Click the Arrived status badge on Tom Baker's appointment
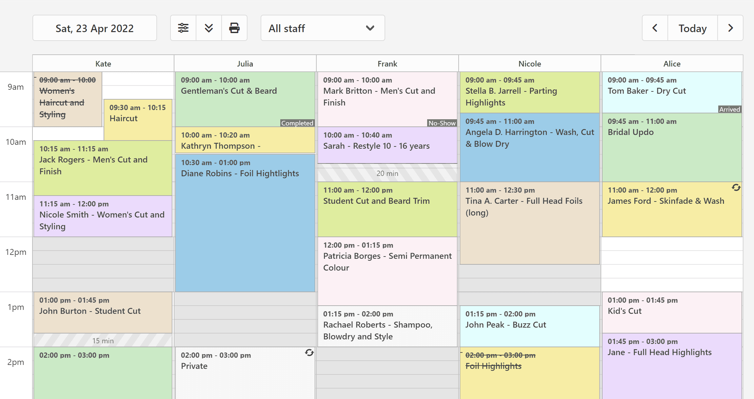Image resolution: width=754 pixels, height=399 pixels. (729, 109)
